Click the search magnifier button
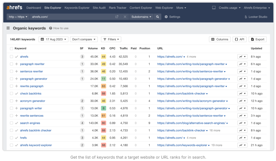276x161 pixels. click(157, 17)
